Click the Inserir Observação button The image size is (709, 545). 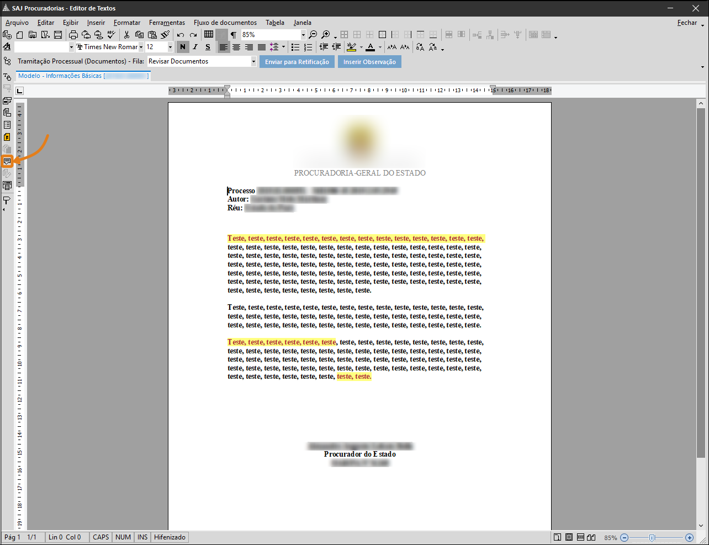[x=369, y=62]
